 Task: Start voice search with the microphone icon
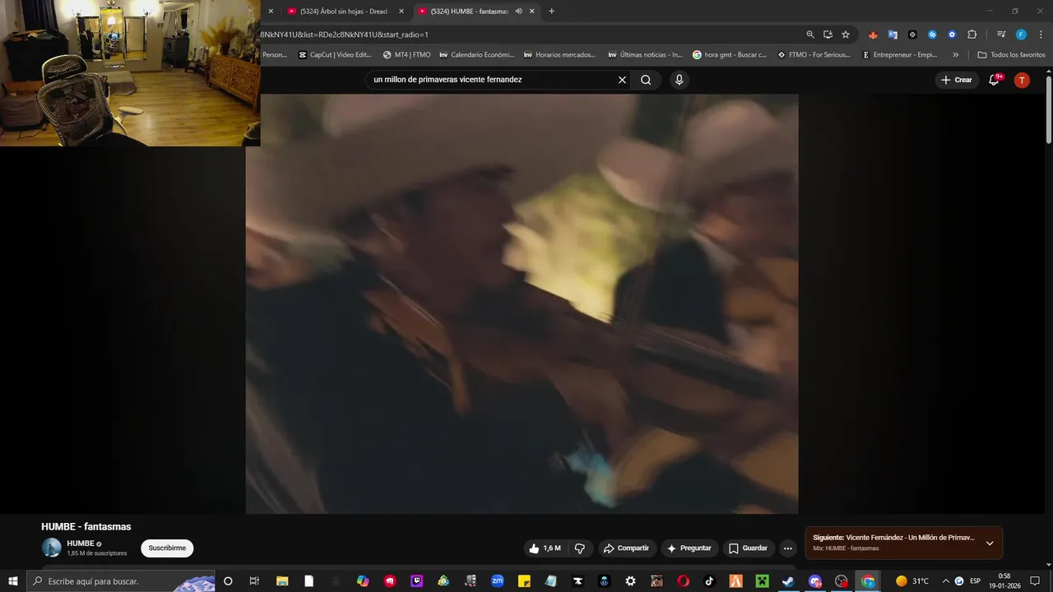pyautogui.click(x=679, y=80)
